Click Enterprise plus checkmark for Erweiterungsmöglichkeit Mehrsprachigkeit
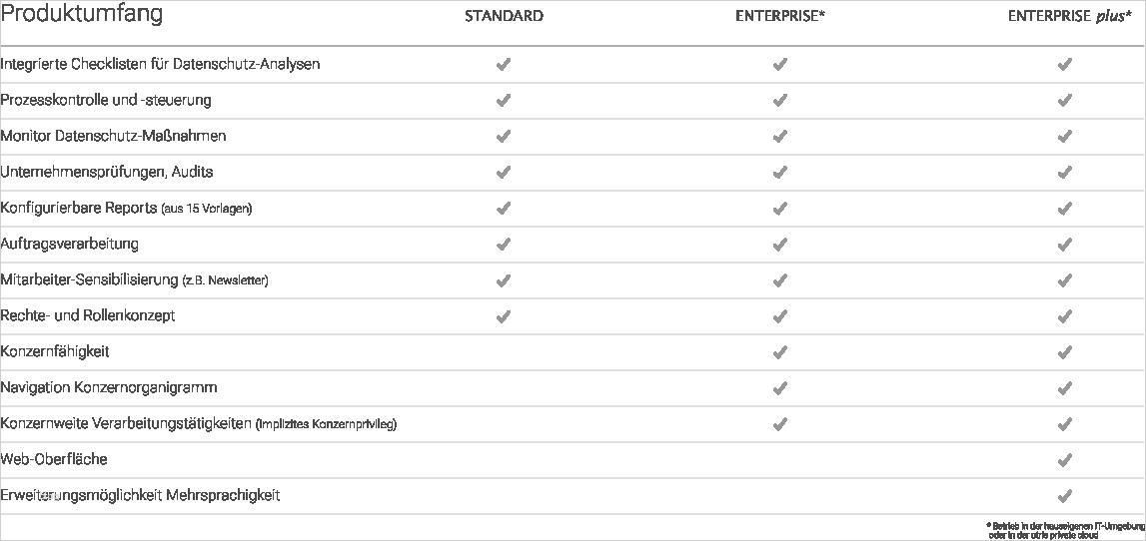1146x541 pixels. pos(1065,496)
